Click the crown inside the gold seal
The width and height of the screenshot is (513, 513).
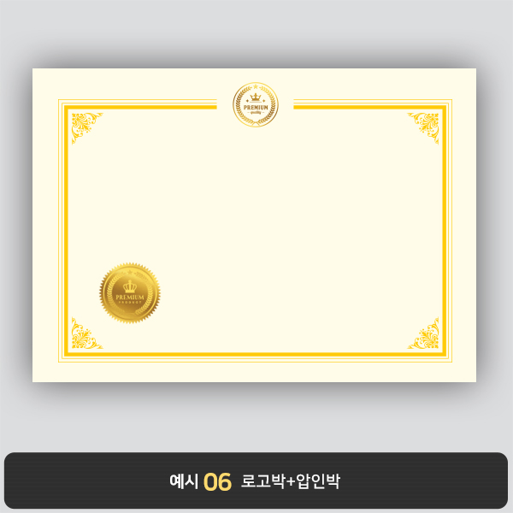(x=130, y=286)
